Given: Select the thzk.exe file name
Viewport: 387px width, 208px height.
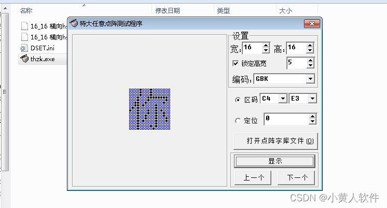Looking at the screenshot, I should click(x=43, y=59).
